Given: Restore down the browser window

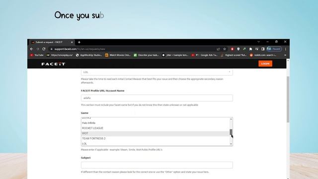Looking at the screenshot, I should tap(276, 42).
